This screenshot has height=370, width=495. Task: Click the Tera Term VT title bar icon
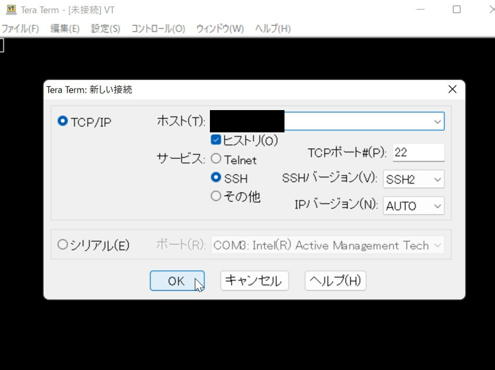[11, 10]
